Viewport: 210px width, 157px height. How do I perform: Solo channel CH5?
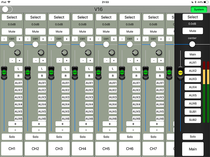tap(106, 137)
